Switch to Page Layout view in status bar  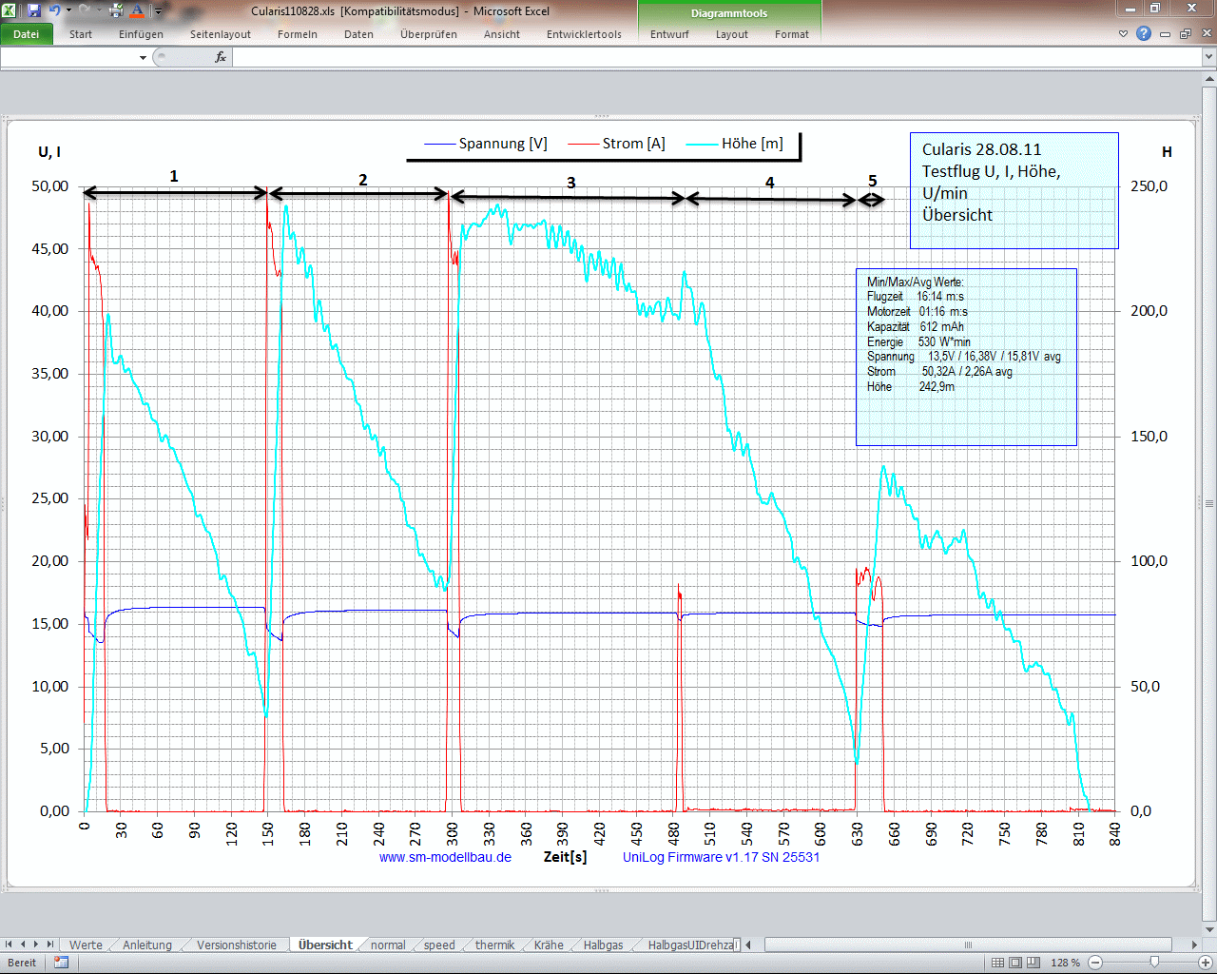tap(1015, 963)
